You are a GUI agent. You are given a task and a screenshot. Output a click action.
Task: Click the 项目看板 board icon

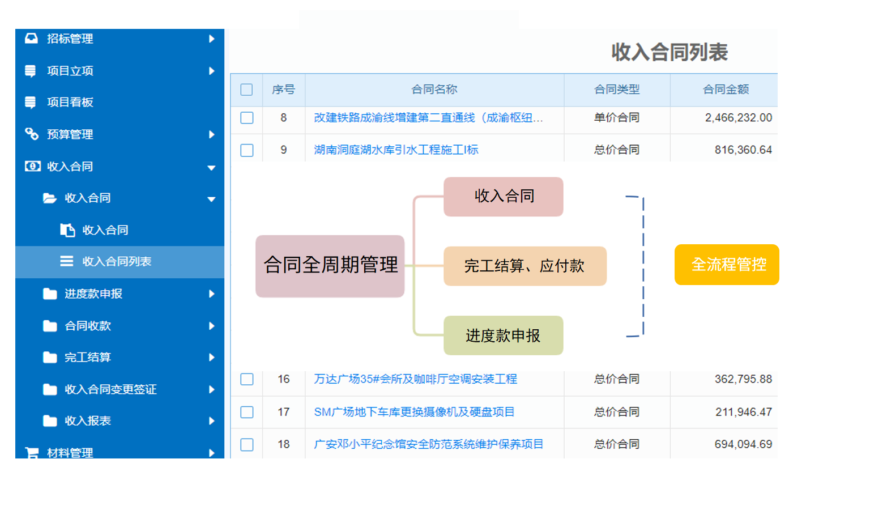point(31,103)
